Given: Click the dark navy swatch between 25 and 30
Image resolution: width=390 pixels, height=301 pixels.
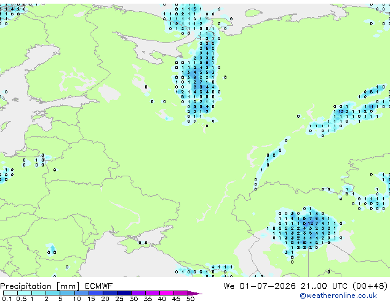Looking at the screenshot, I should point(124,293).
